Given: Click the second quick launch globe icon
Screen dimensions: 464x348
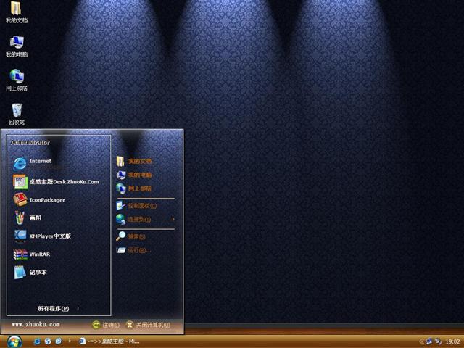Looking at the screenshot, I should tap(48, 341).
